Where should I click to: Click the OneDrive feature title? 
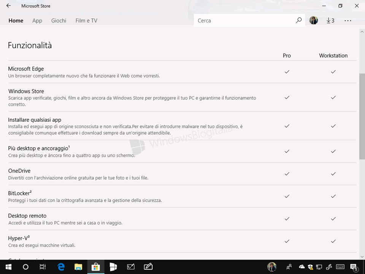[x=19, y=171]
